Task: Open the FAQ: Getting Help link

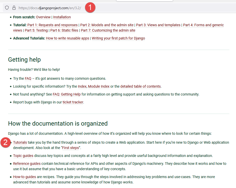Action: click(x=67, y=94)
